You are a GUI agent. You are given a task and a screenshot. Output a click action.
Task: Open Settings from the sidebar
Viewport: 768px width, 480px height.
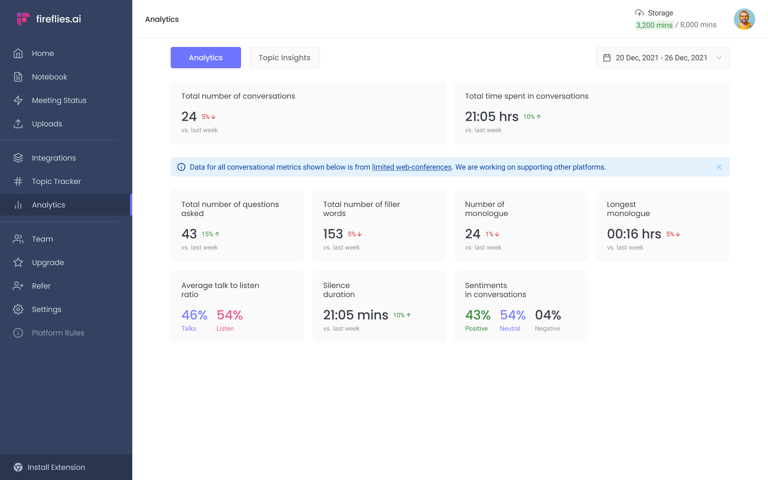click(x=46, y=309)
